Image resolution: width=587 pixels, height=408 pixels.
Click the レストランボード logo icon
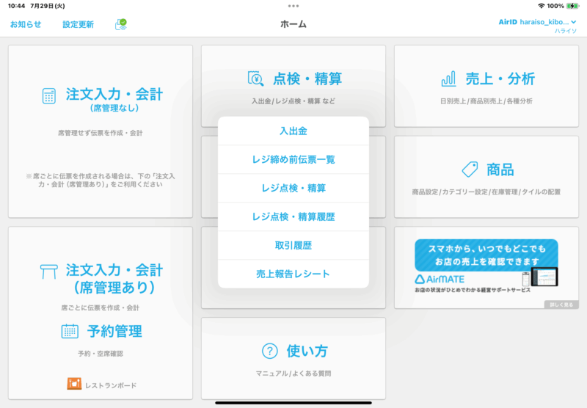(x=74, y=384)
